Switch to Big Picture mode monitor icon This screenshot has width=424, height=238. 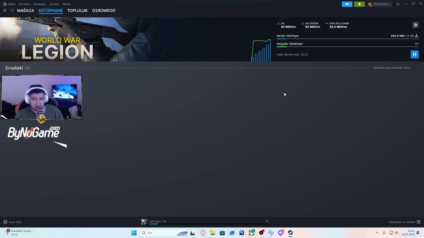click(398, 4)
